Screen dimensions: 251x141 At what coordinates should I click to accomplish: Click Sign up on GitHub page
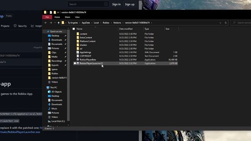[x=130, y=4]
